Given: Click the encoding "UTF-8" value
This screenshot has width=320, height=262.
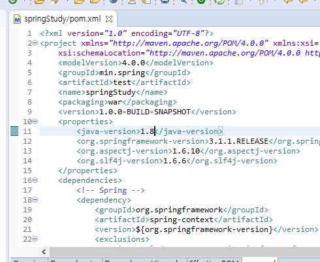Looking at the screenshot, I should 189,33.
